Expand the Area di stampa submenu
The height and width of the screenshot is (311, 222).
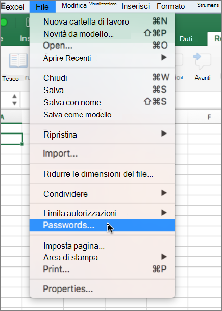pyautogui.click(x=102, y=257)
